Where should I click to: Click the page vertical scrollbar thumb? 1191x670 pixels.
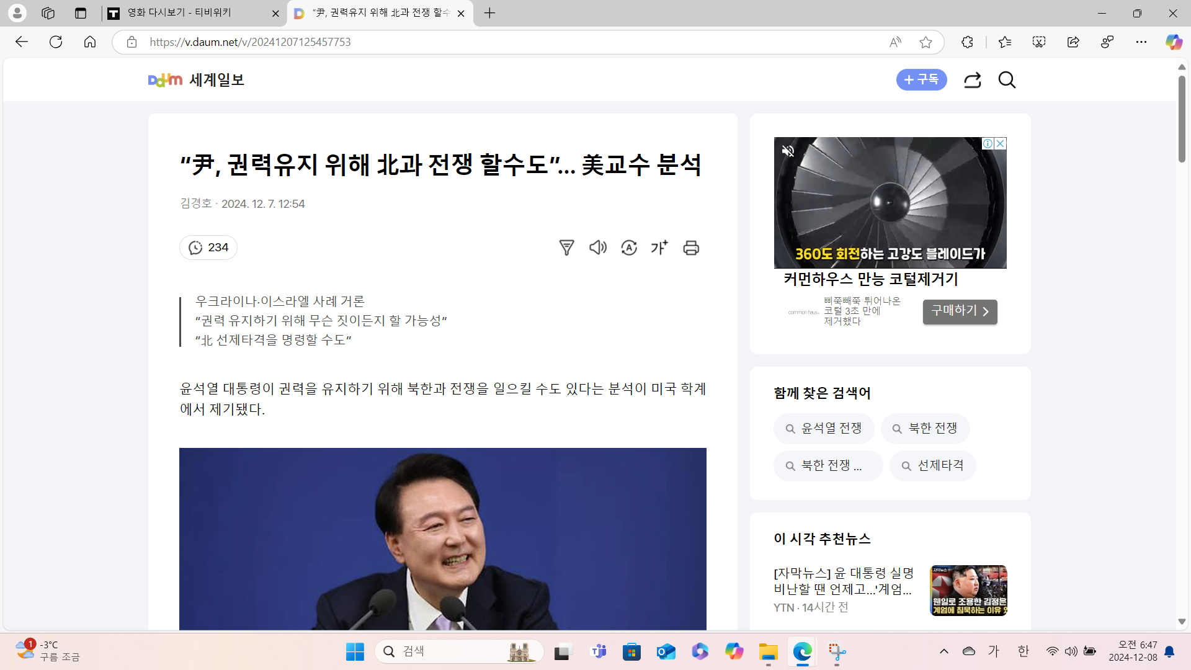(1182, 118)
